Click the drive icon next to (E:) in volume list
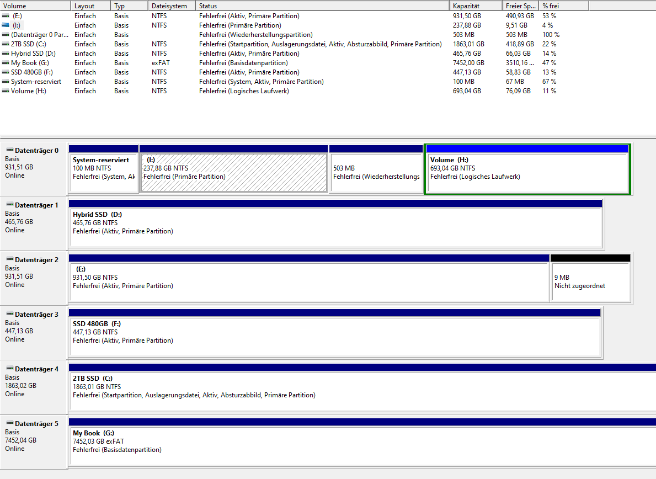The height and width of the screenshot is (479, 656). [x=6, y=16]
